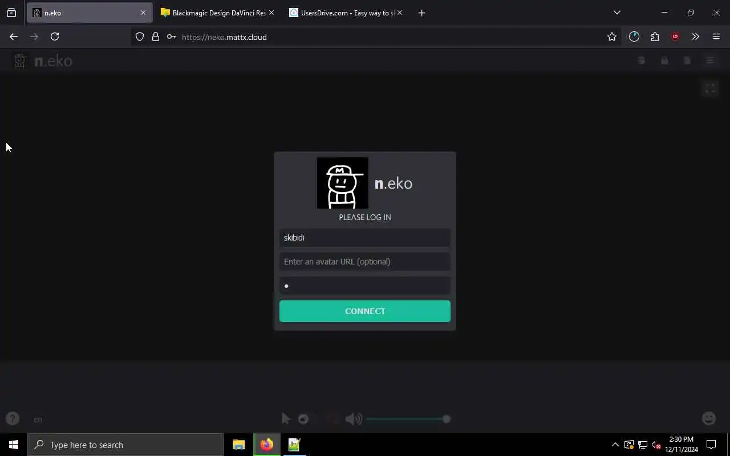Mute using the speaker volume icon
Image resolution: width=730 pixels, height=456 pixels.
354,419
